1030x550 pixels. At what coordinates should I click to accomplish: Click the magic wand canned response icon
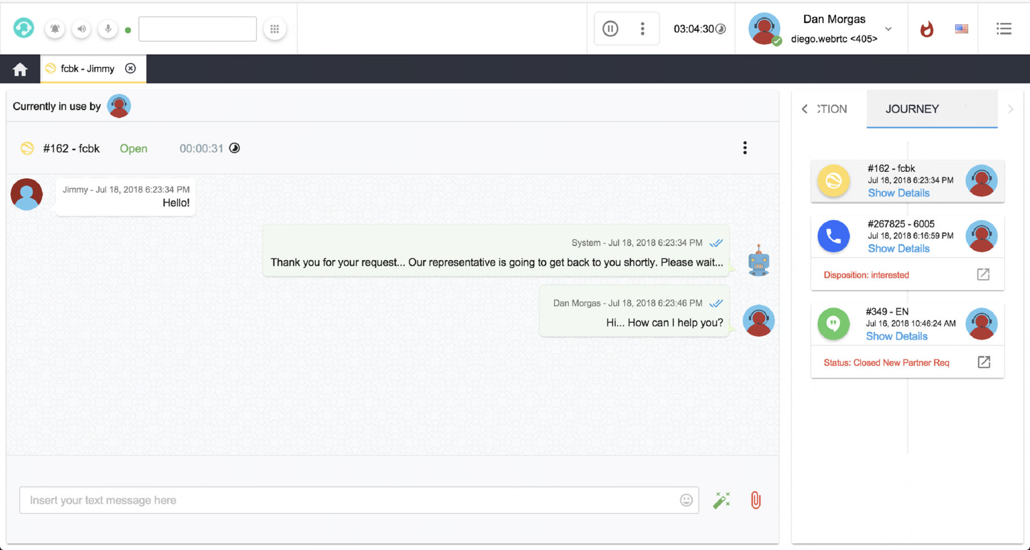[722, 500]
